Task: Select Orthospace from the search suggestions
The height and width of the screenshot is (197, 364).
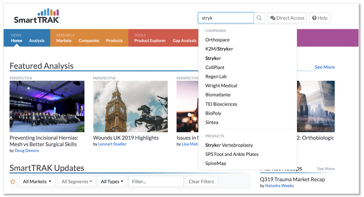Action: 217,40
